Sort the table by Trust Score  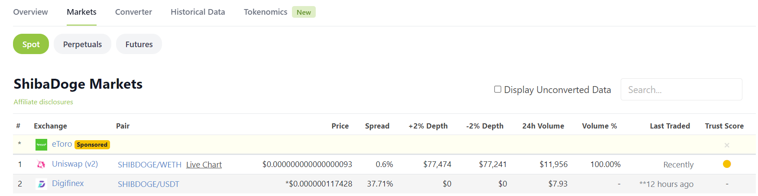724,126
